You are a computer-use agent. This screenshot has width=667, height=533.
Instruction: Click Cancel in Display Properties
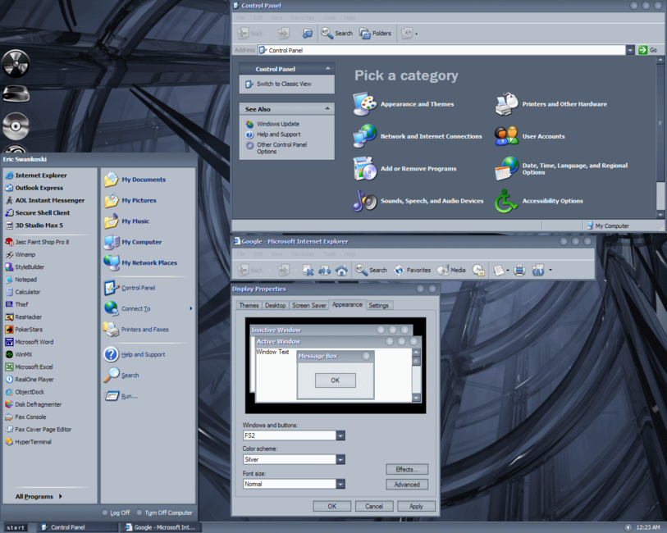coord(374,506)
